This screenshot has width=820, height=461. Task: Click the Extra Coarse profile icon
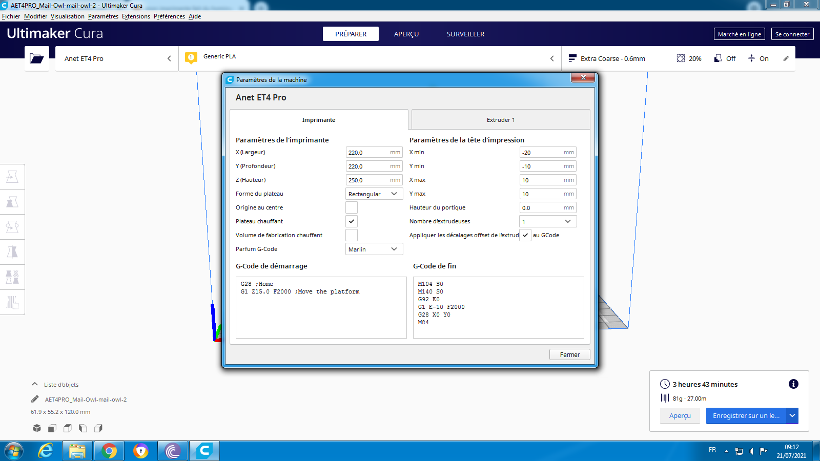pos(572,58)
